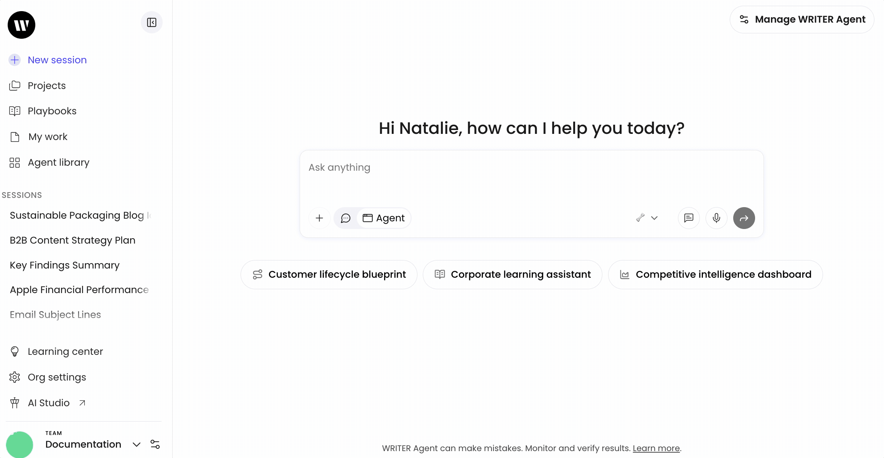Viewport: 884px width, 458px height.
Task: Click the send arrow button
Action: (744, 218)
